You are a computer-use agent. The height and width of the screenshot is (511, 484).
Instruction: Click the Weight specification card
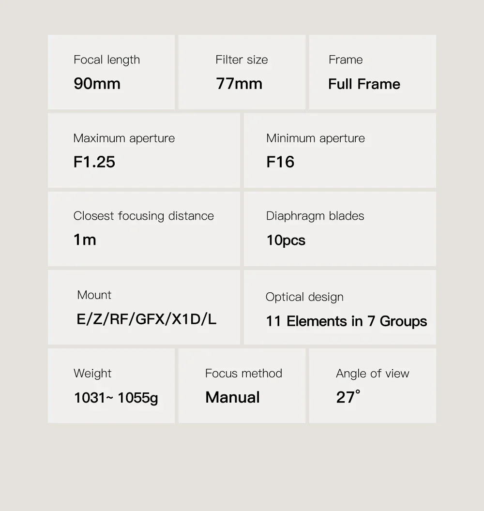111,386
